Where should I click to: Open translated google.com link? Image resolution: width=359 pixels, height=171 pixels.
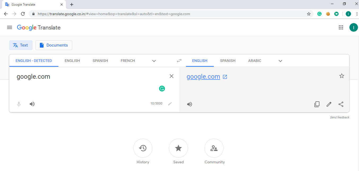tap(203, 77)
